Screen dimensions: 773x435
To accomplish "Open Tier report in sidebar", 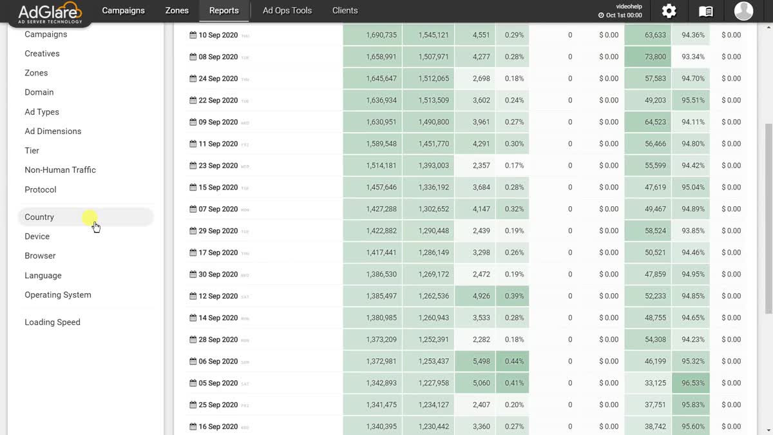I will (32, 151).
